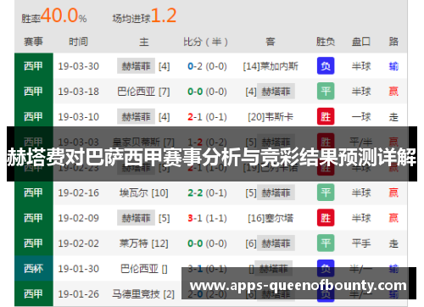
Task: Click 走 result in 19-03-10 row
Action: (393, 117)
